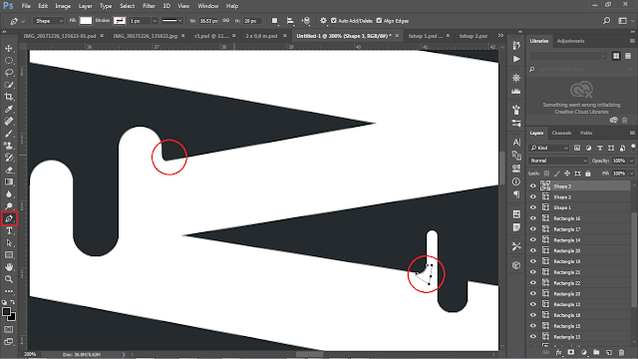
Task: Open the layer blend mode Normal dropdown
Action: tap(558, 161)
